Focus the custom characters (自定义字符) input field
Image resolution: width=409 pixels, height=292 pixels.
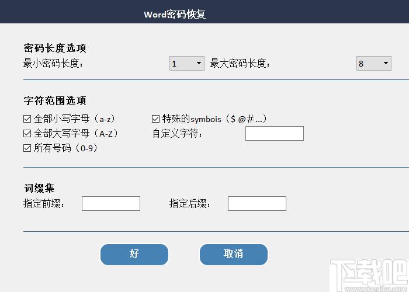[275, 134]
